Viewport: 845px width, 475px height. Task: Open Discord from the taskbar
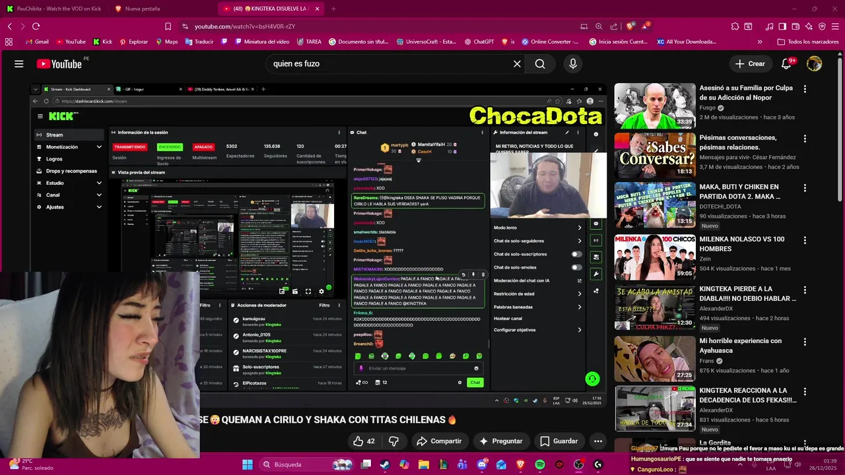click(482, 464)
